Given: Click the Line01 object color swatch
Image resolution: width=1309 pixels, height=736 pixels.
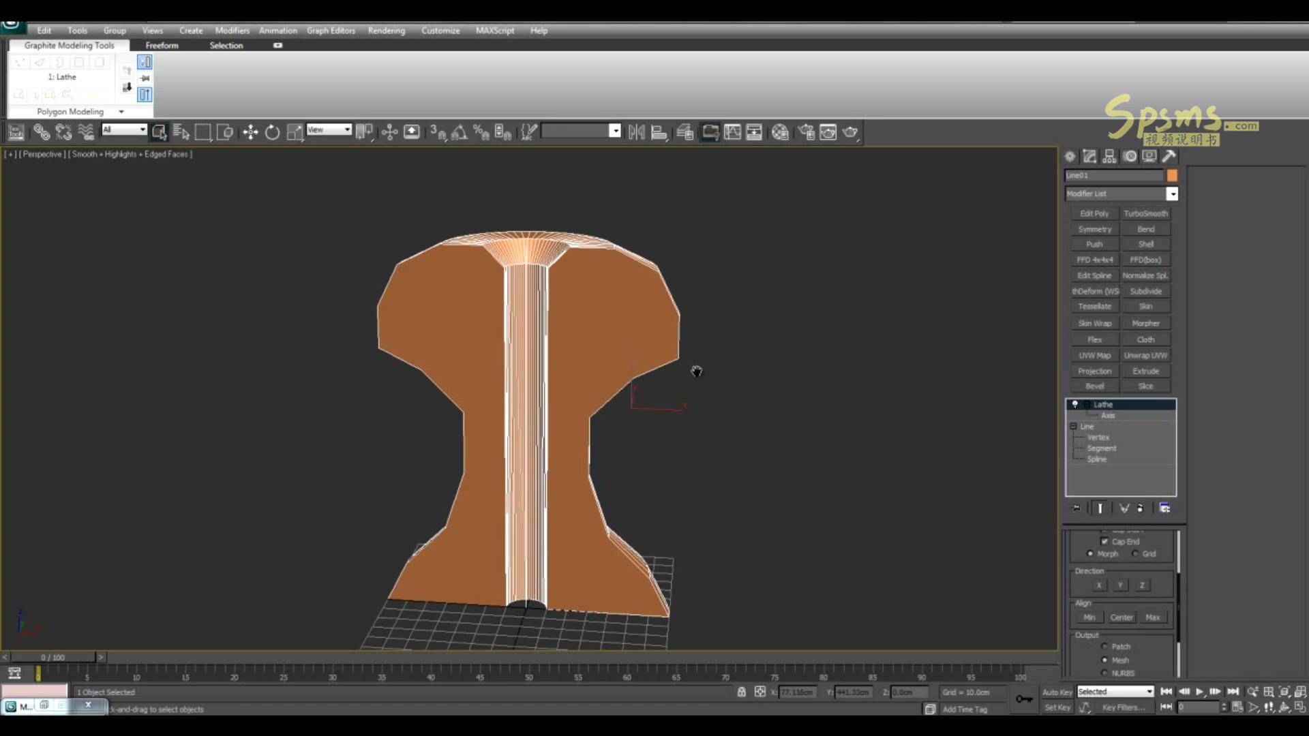Looking at the screenshot, I should [x=1172, y=175].
